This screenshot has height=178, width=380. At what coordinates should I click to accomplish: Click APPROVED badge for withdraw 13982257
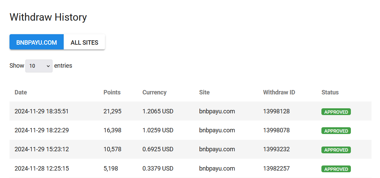336,169
